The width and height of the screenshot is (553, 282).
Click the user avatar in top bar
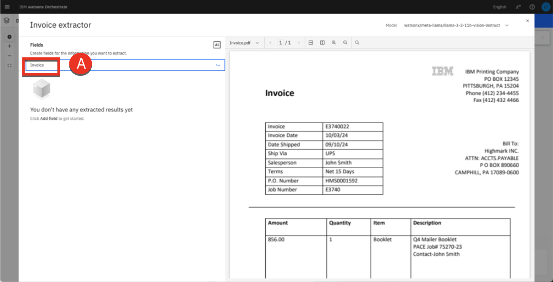click(x=545, y=7)
